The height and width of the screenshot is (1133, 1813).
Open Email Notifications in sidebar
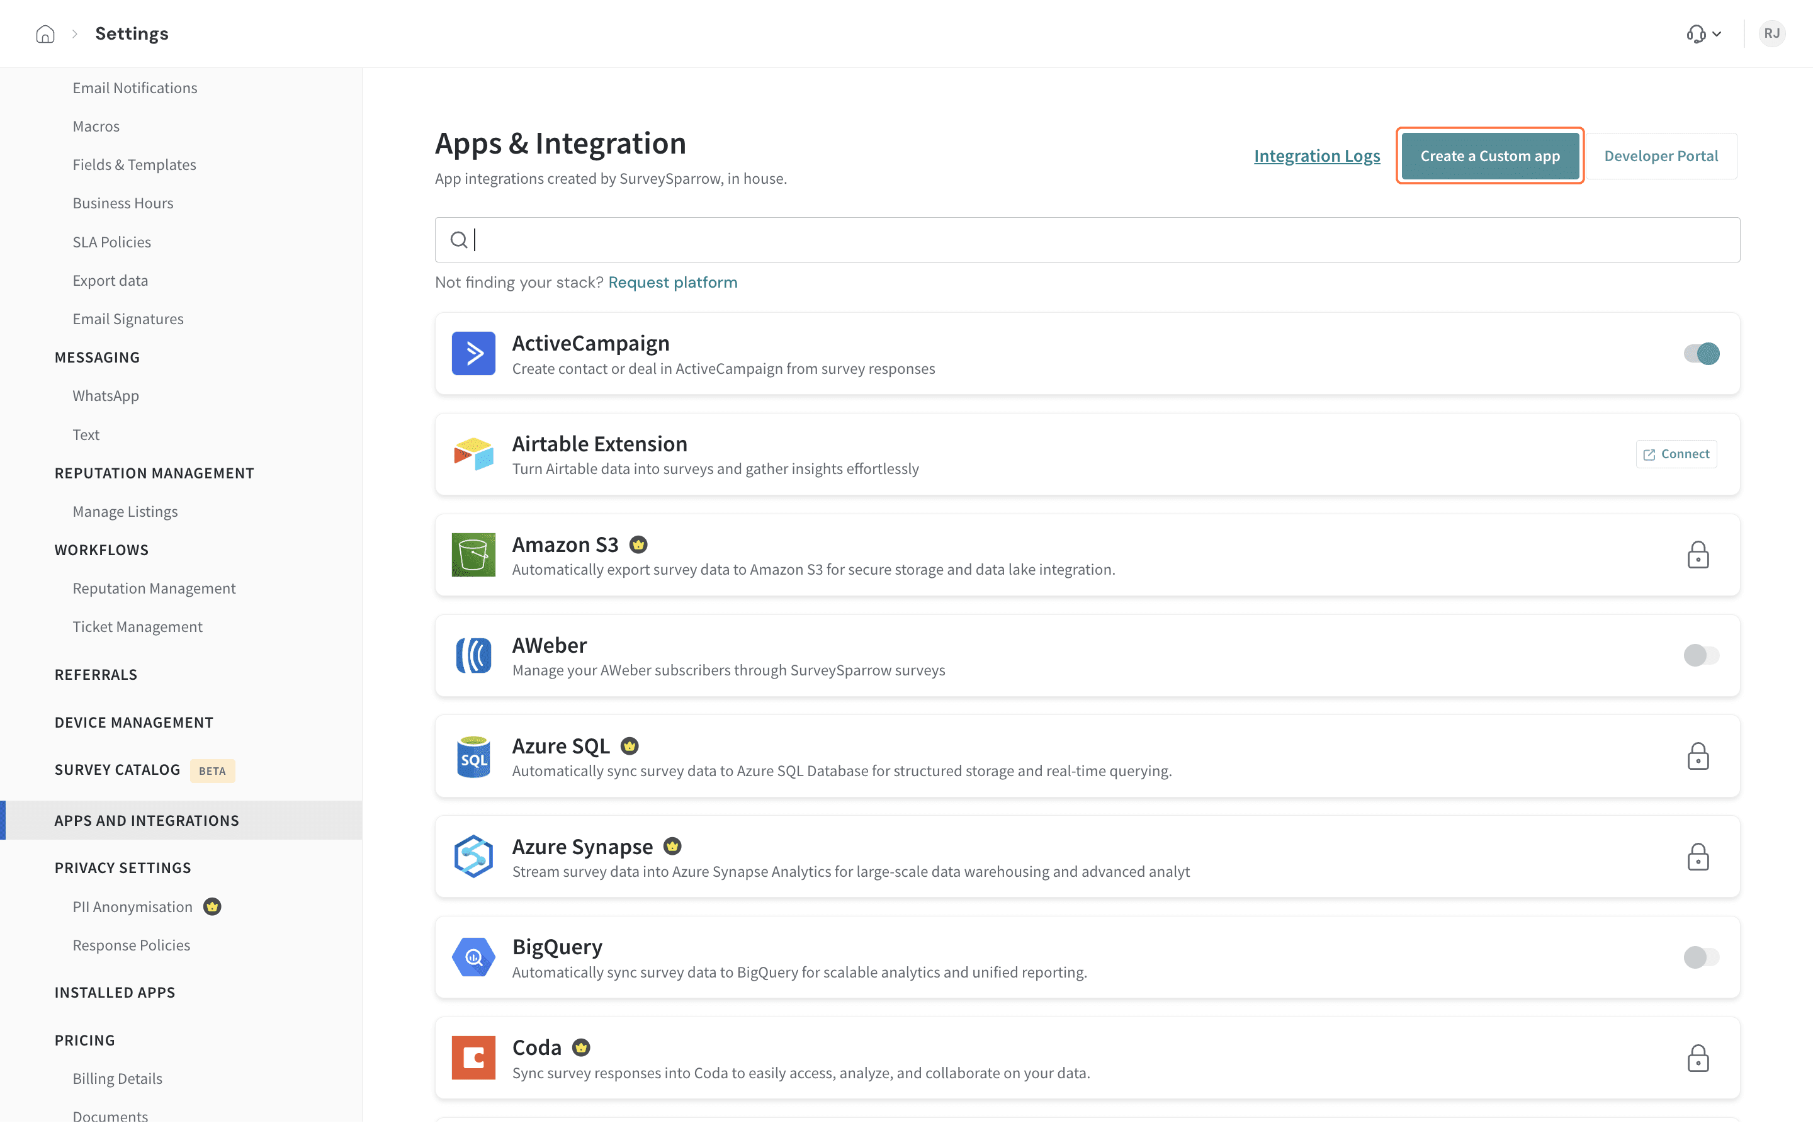pos(135,87)
